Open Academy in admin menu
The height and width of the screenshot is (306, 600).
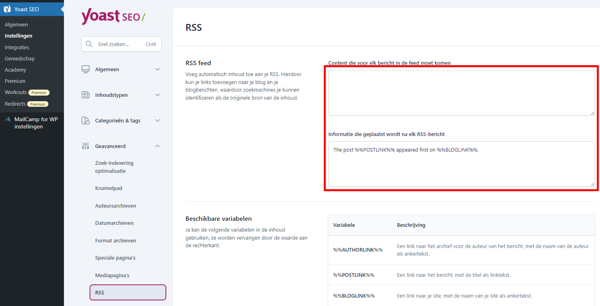coord(16,70)
